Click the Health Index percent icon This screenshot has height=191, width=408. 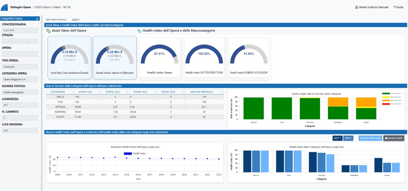(139, 31)
